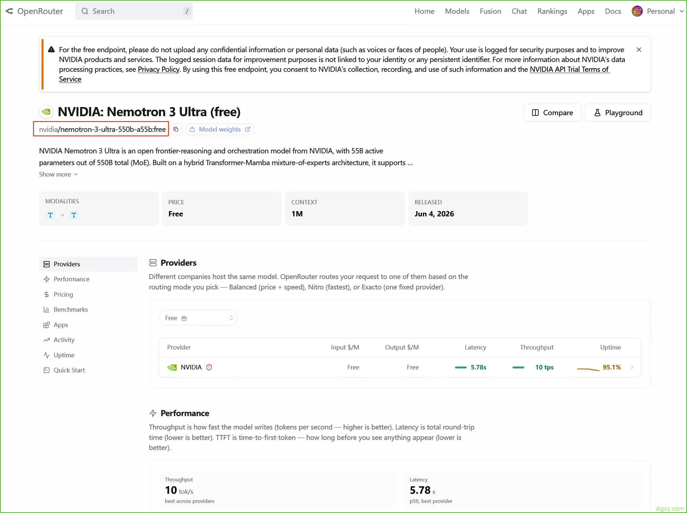Viewport: 687px width, 513px height.
Task: Click the Performance lightning heading icon
Action: tap(153, 413)
